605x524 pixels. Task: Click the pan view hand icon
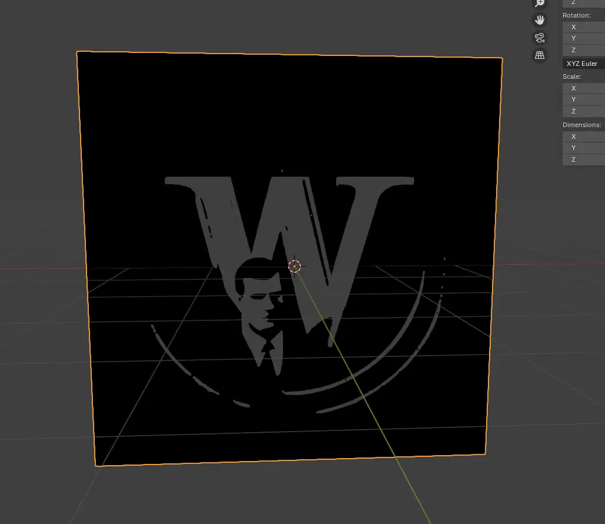point(539,20)
